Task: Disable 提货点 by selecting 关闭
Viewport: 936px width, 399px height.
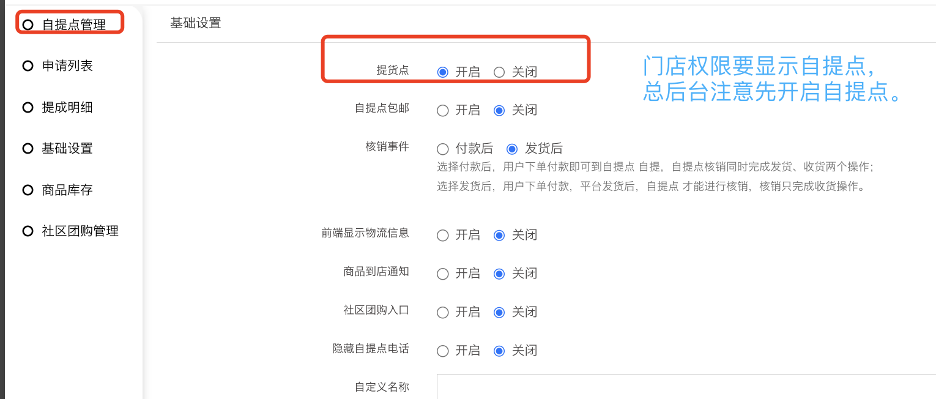Action: (x=499, y=72)
